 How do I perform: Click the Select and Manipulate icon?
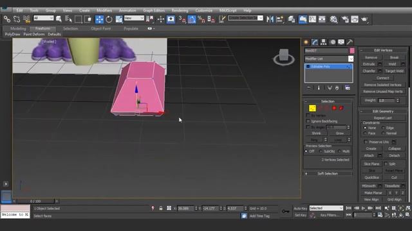pyautogui.click(x=161, y=19)
